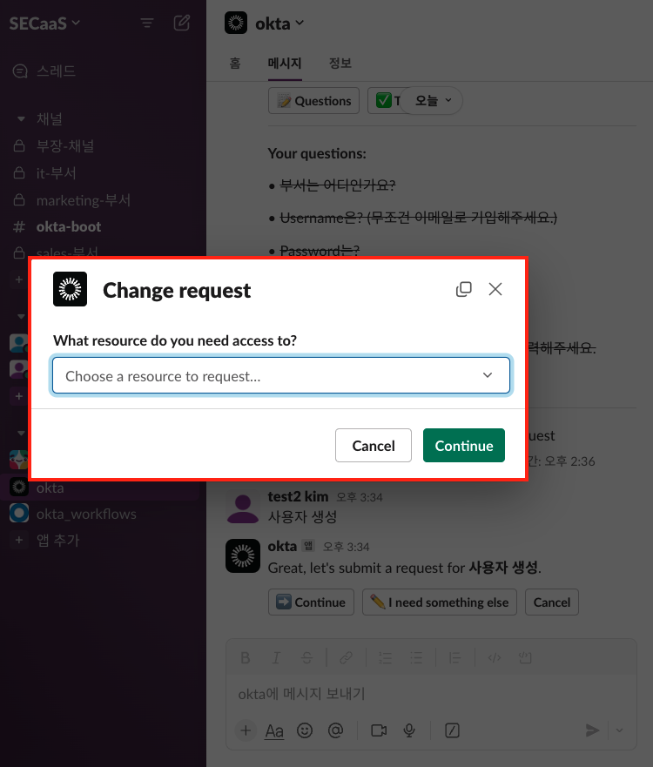Image resolution: width=653 pixels, height=767 pixels.
Task: Click the slash shortcuts icon in composer
Action: click(x=452, y=730)
